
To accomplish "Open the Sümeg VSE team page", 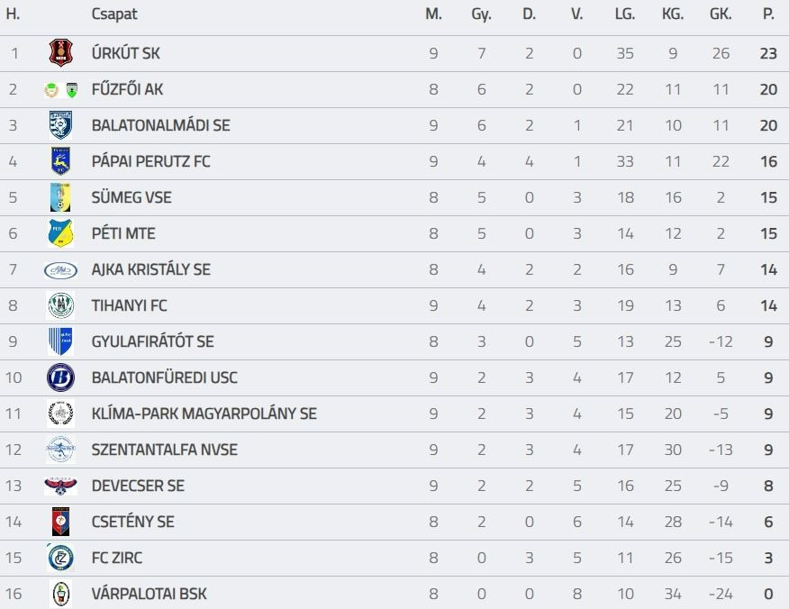I will [x=131, y=197].
